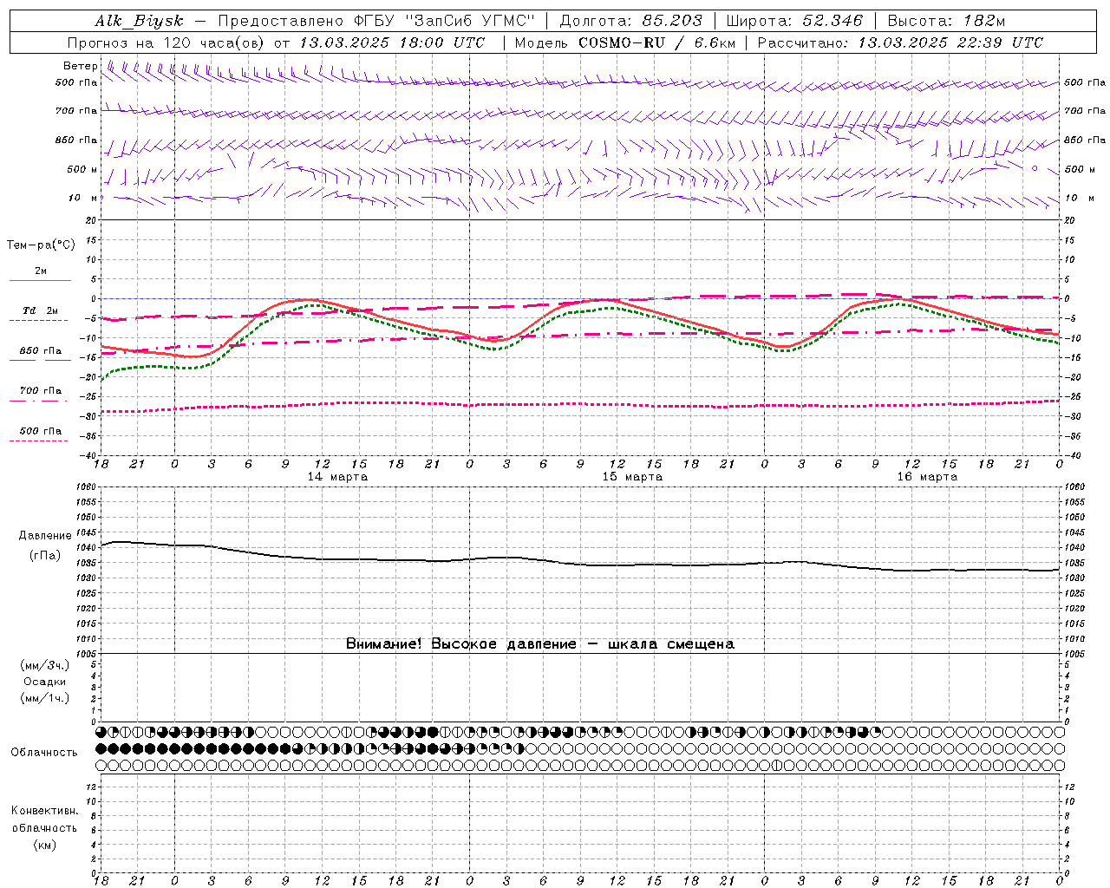Click the '15 марта' date label
Viewport: 1110px width, 888px height.
click(x=632, y=477)
